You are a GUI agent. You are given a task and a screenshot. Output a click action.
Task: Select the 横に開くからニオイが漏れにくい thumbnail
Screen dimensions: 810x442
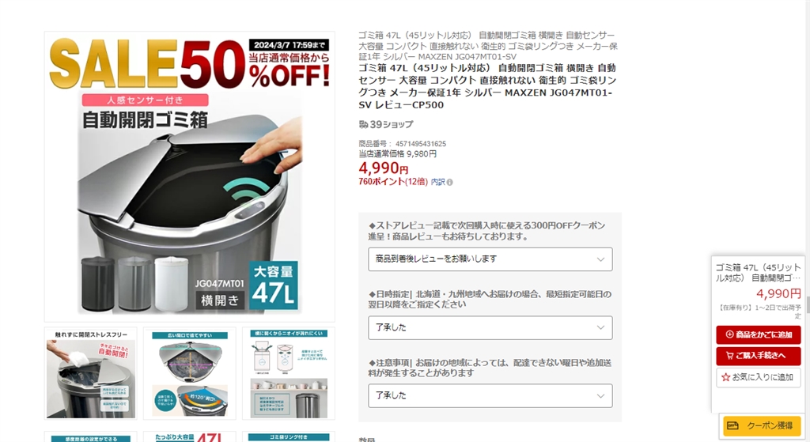(x=289, y=373)
